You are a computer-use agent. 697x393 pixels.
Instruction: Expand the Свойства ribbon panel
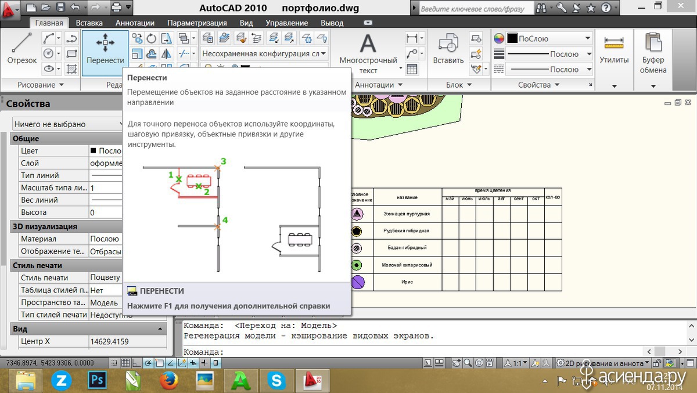pyautogui.click(x=538, y=85)
